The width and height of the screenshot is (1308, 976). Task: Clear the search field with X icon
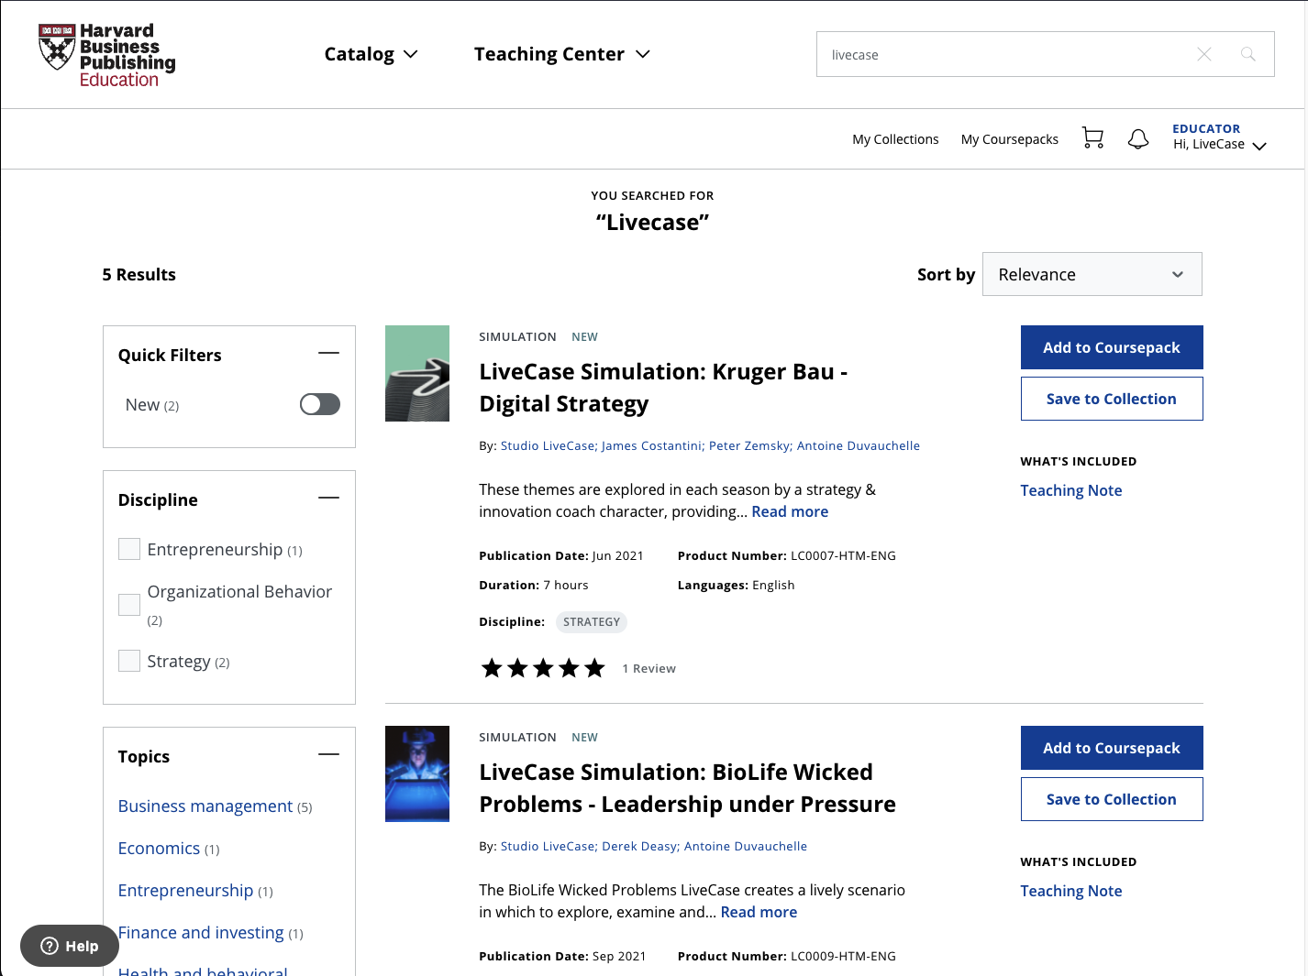pos(1203,54)
